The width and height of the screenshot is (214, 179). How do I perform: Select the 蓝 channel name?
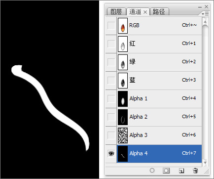pyautogui.click(x=132, y=80)
